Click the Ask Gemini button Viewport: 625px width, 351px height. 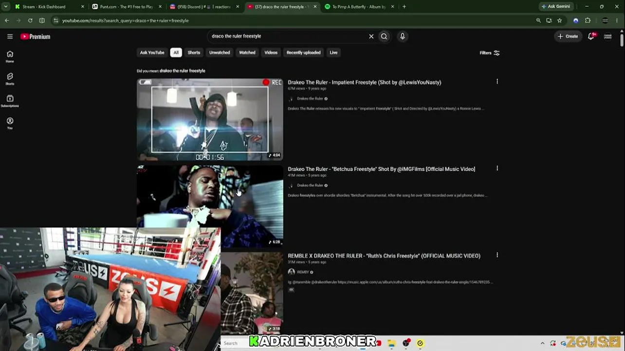pyautogui.click(x=556, y=7)
